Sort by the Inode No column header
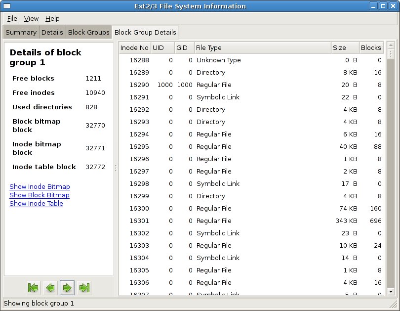The height and width of the screenshot is (311, 400). 134,47
